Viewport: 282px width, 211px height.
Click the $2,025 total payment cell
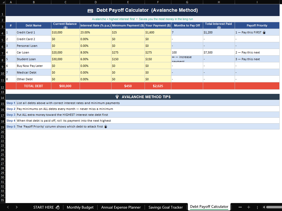pos(158,86)
